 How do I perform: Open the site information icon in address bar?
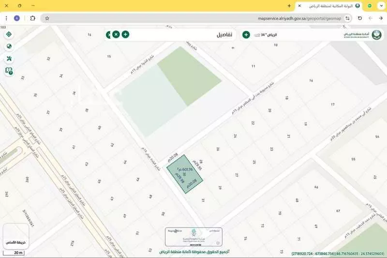[x=347, y=18]
